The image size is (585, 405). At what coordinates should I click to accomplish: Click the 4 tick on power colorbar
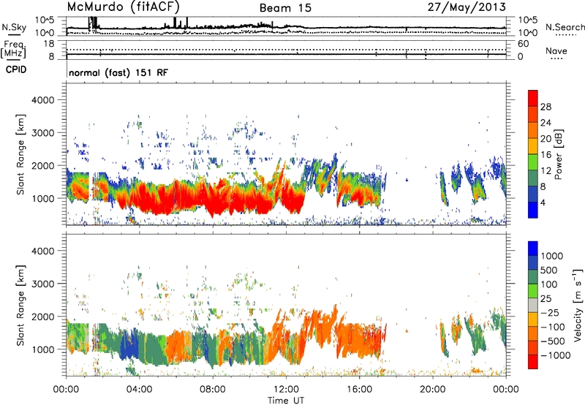point(543,202)
